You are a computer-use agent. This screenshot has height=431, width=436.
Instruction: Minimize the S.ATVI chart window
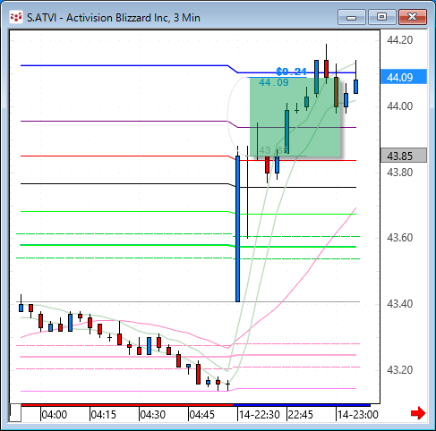[x=352, y=17]
